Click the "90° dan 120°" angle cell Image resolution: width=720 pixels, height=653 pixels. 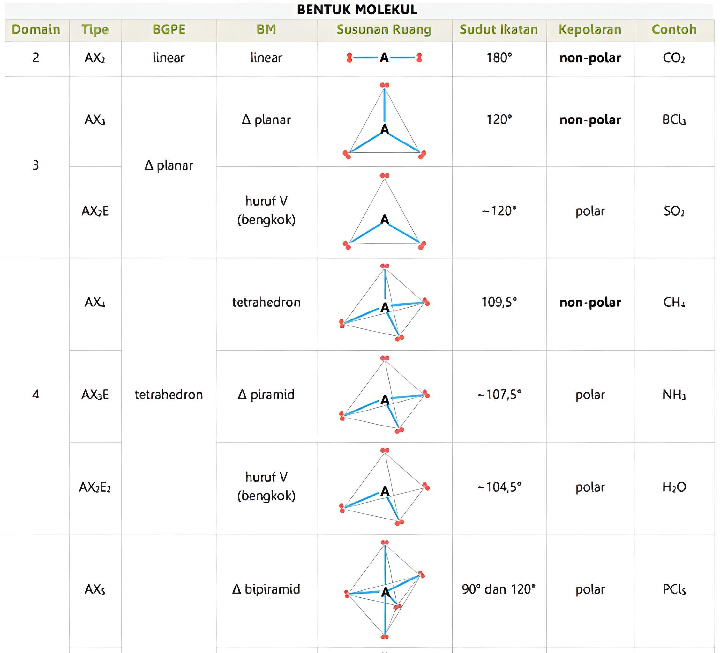[499, 589]
